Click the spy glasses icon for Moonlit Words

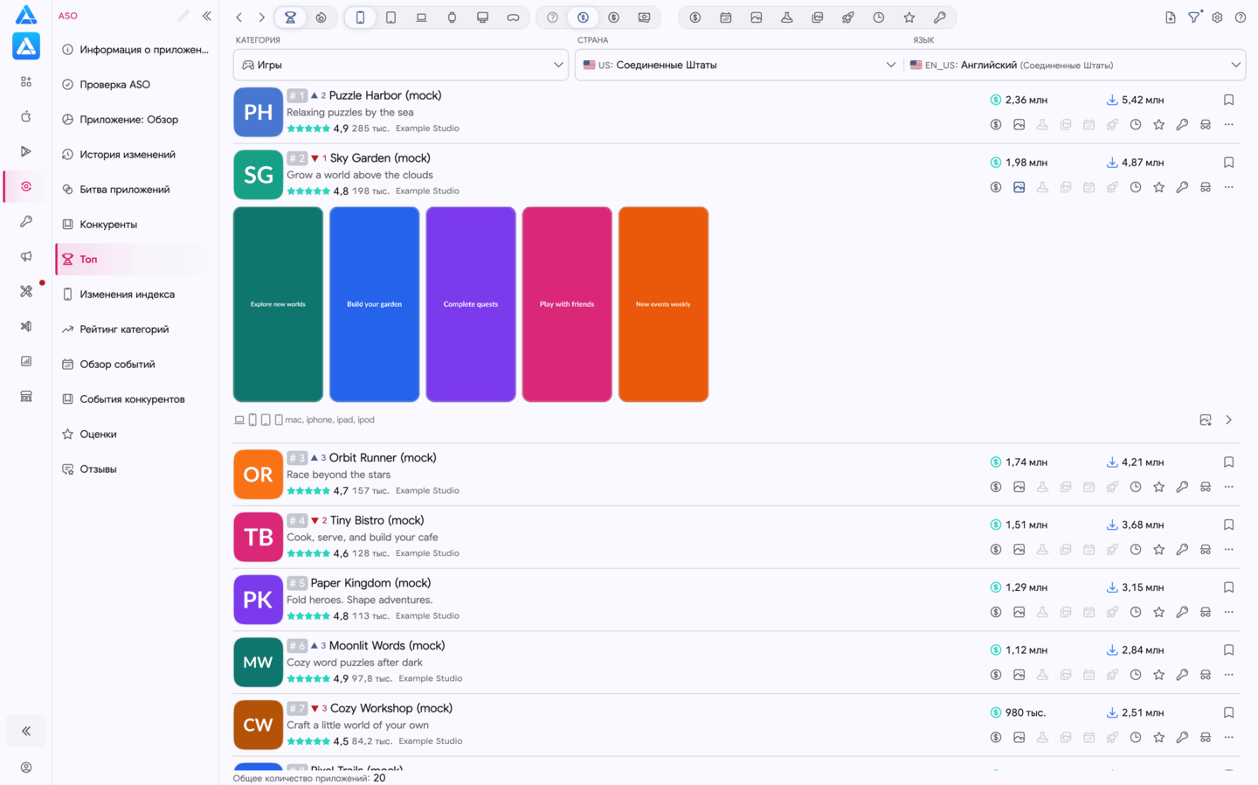click(x=1206, y=675)
